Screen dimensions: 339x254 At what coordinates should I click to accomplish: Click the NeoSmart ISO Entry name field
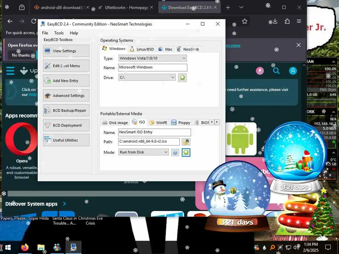154,132
